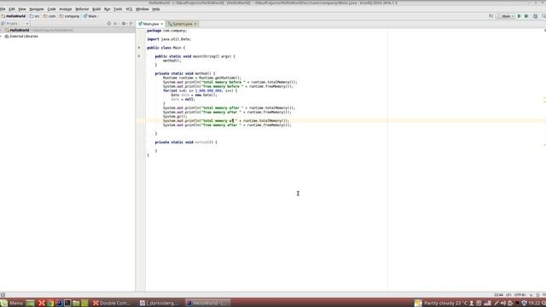Open the Project view selector dropdown
This screenshot has width=546, height=307.
click(15, 24)
